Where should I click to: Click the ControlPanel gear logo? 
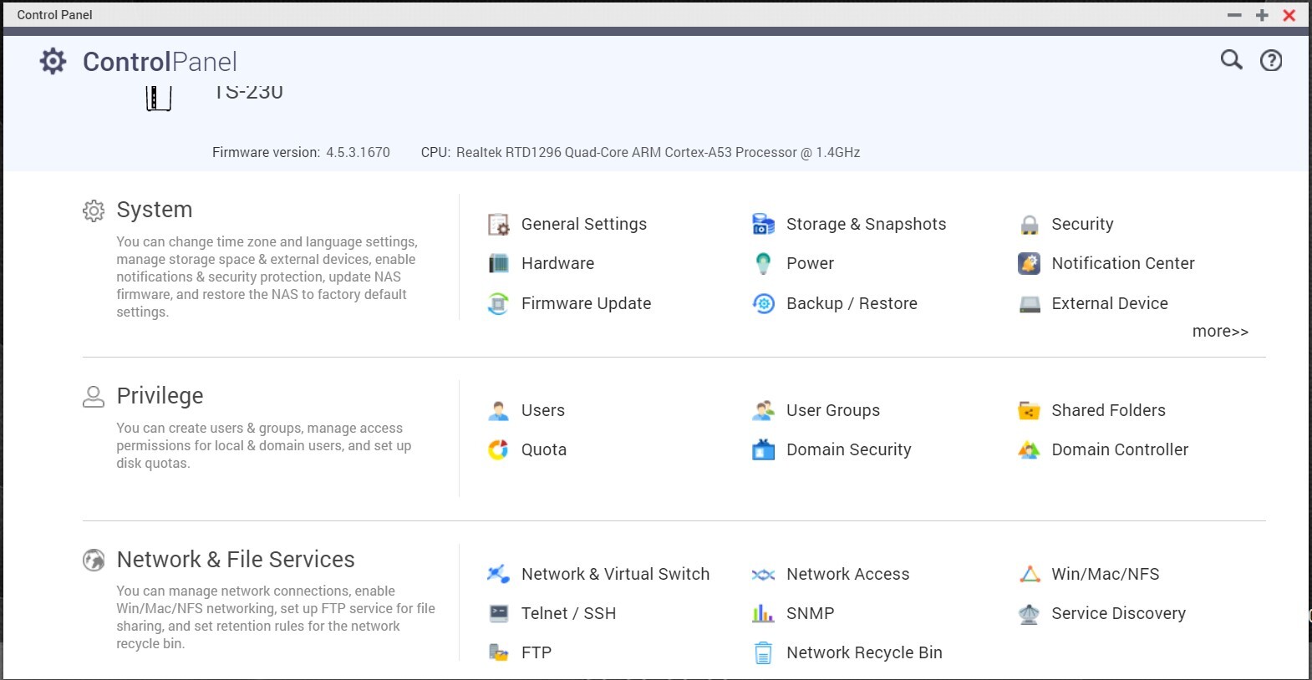click(x=53, y=61)
